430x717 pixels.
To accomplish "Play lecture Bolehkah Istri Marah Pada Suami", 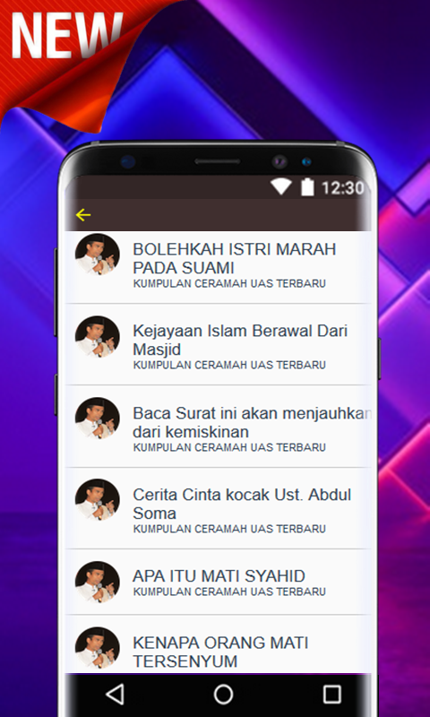I will point(219,266).
